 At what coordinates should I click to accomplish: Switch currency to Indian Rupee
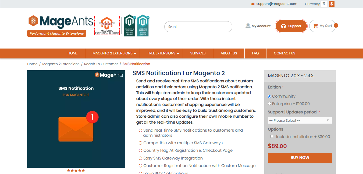324,4
